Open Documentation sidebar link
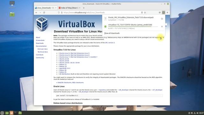 click(41, 46)
